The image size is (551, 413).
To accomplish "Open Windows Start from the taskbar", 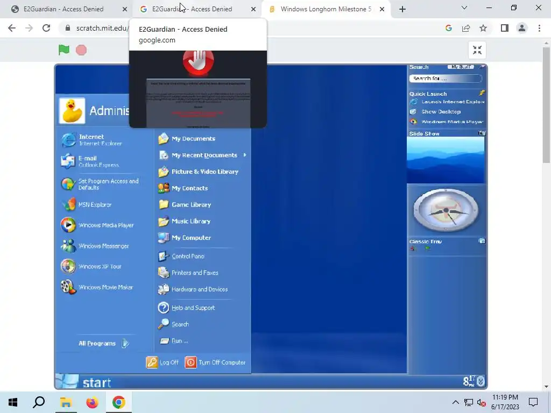I will click(x=13, y=402).
